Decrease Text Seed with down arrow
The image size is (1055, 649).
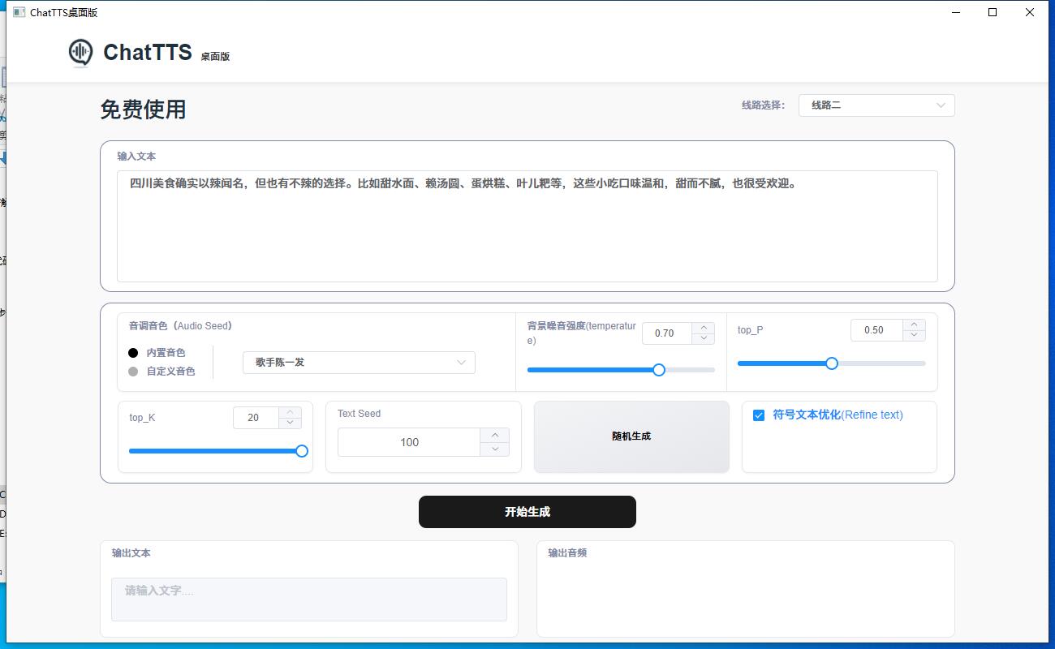(494, 449)
